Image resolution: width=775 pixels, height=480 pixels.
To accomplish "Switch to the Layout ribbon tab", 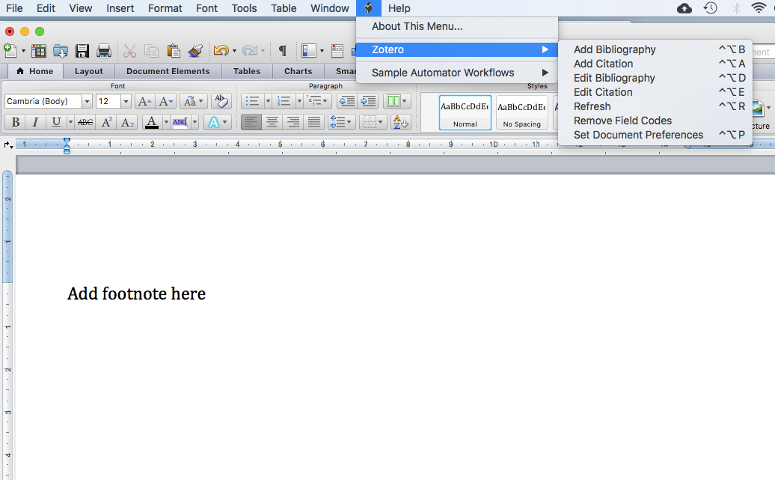I will [x=89, y=71].
